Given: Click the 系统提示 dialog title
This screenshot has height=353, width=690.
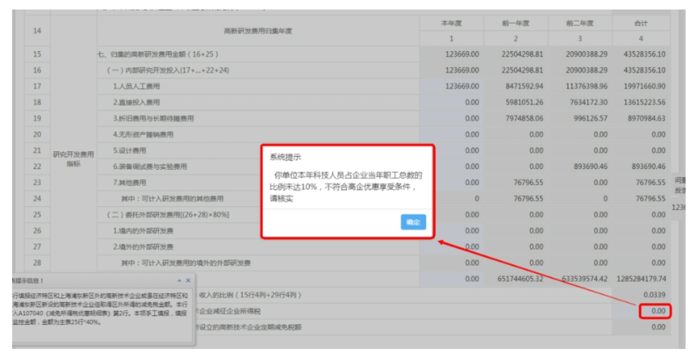Looking at the screenshot, I should [285, 157].
